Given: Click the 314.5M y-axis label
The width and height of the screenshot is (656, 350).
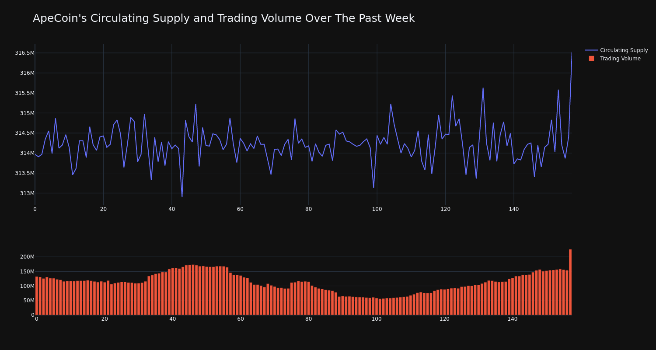Looking at the screenshot, I should point(24,133).
